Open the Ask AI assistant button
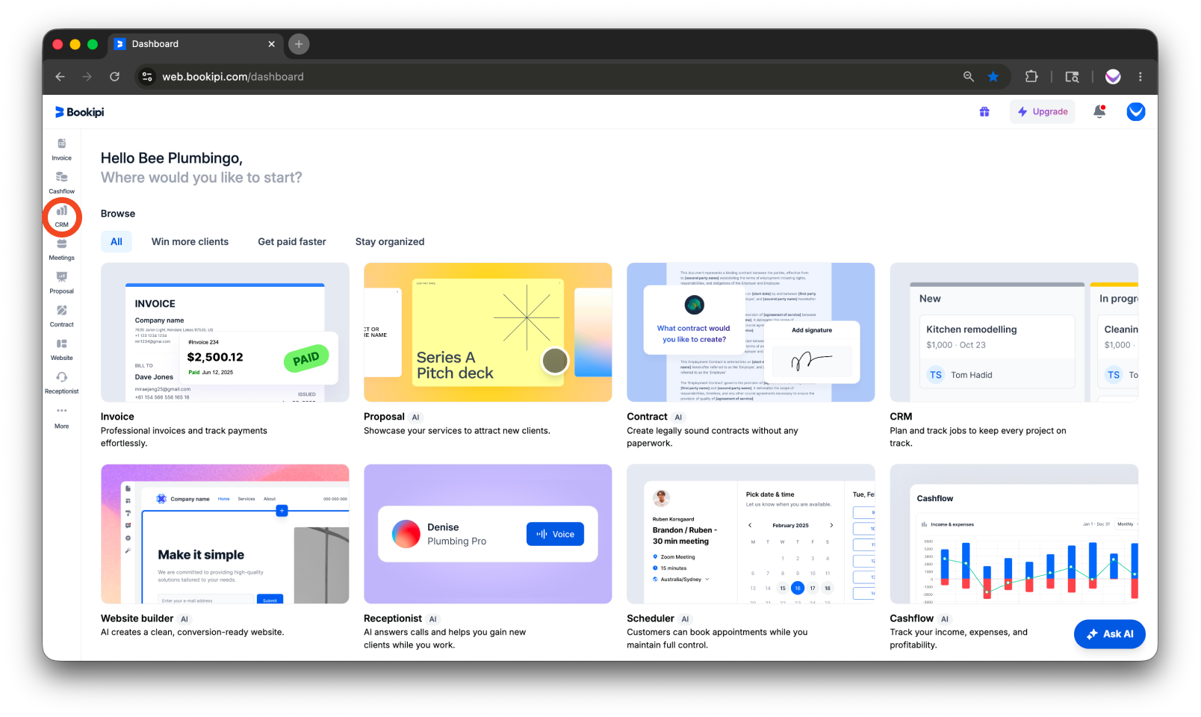Viewport: 1201px width, 717px height. point(1109,634)
